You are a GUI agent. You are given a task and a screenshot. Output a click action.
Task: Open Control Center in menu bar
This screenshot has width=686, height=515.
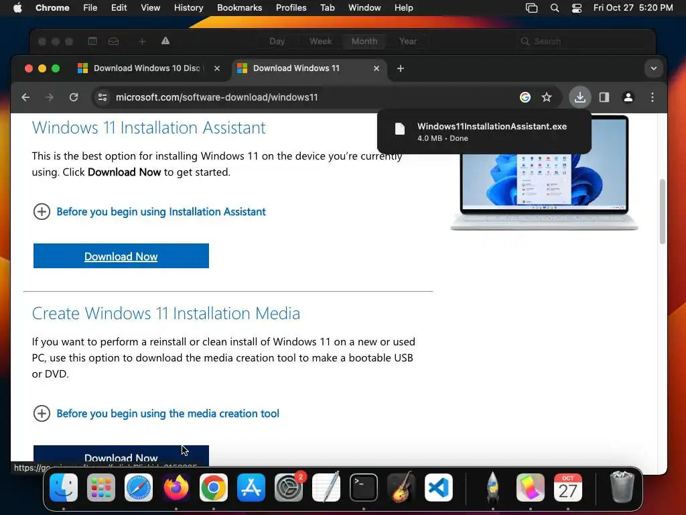click(x=577, y=7)
